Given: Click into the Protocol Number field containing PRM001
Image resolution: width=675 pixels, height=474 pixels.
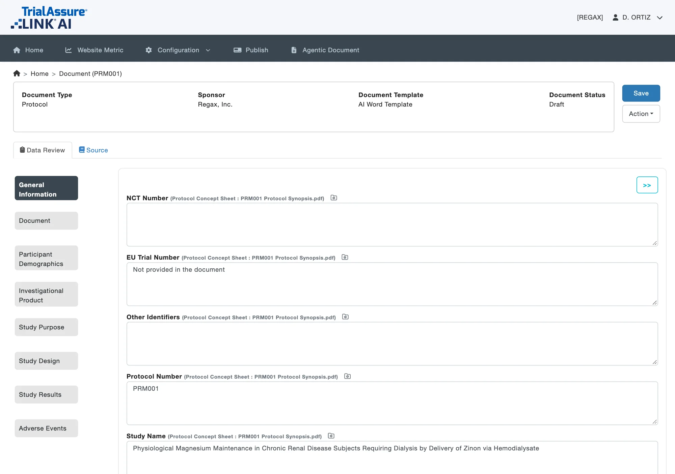Looking at the screenshot, I should (392, 403).
